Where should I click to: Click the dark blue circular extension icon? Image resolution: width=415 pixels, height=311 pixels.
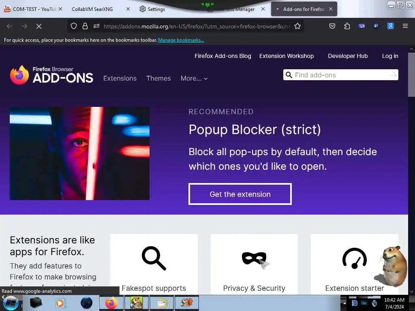(376, 26)
